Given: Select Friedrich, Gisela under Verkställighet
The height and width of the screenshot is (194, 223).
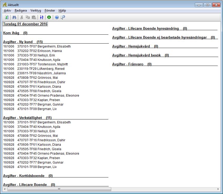Looking at the screenshot, I should click(32, 149).
